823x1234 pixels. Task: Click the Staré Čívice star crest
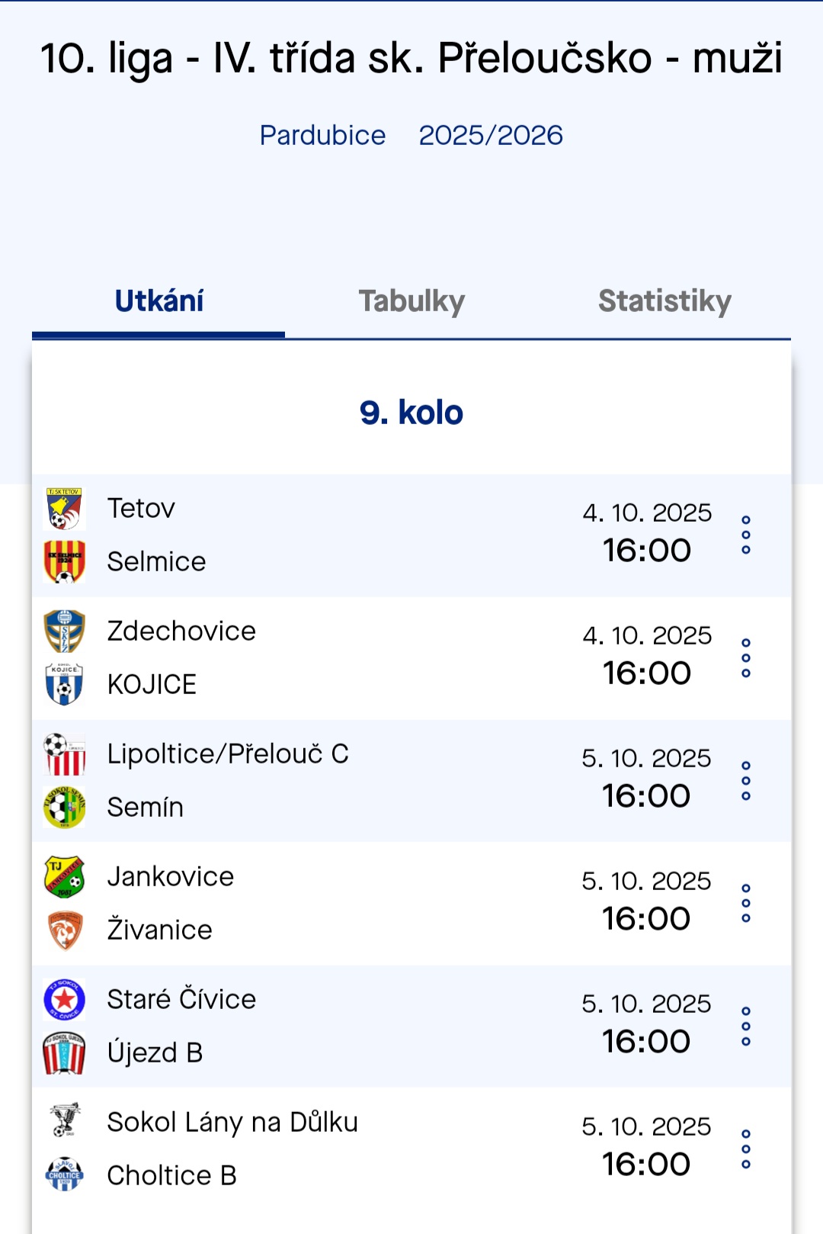(x=65, y=1000)
